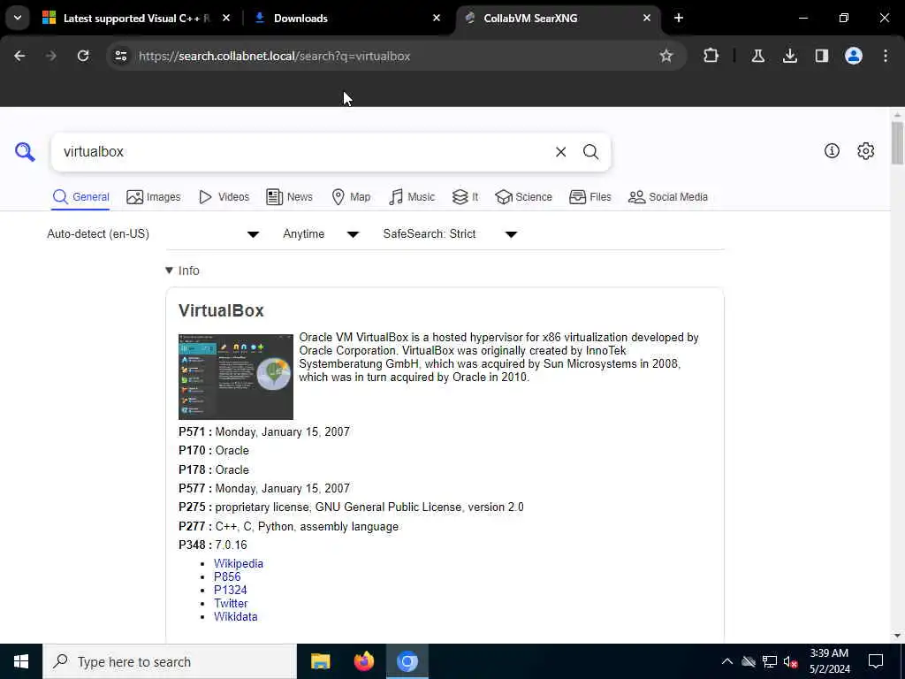The width and height of the screenshot is (905, 679).
Task: Click Chrome icon in taskbar
Action: click(407, 661)
